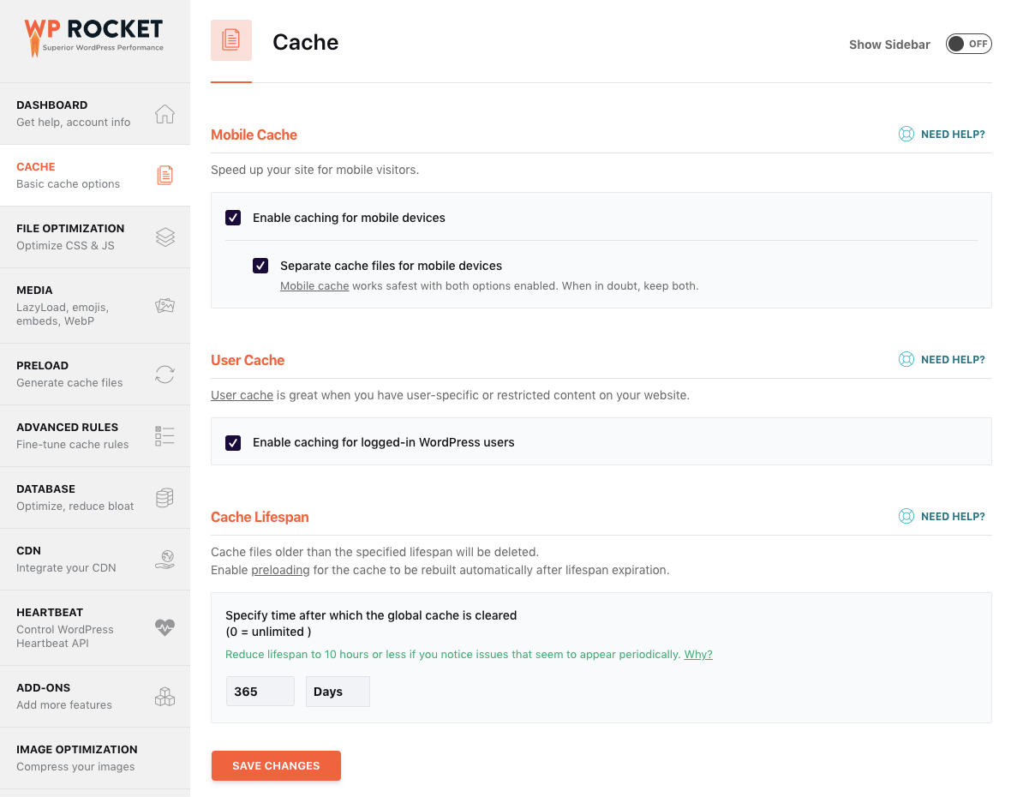
Task: Uncheck Enable caching for mobile devices
Action: pos(233,218)
